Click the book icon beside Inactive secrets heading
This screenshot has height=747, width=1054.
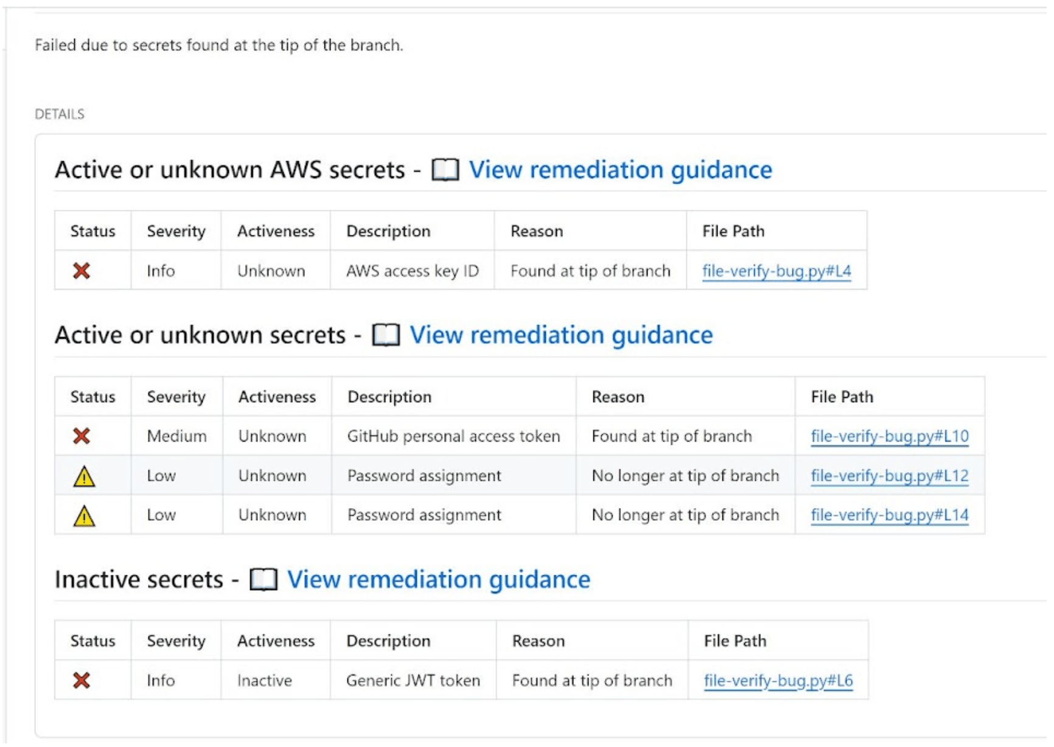(x=264, y=580)
